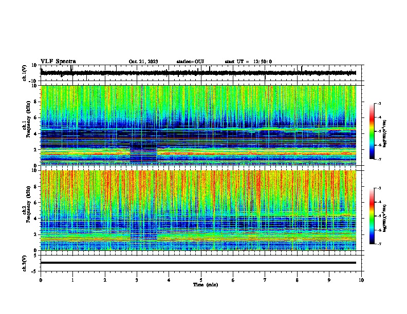The image size is (407, 314).
Task: Click the ch.2 spectrogram color scale bar
Action: [x=372, y=216]
